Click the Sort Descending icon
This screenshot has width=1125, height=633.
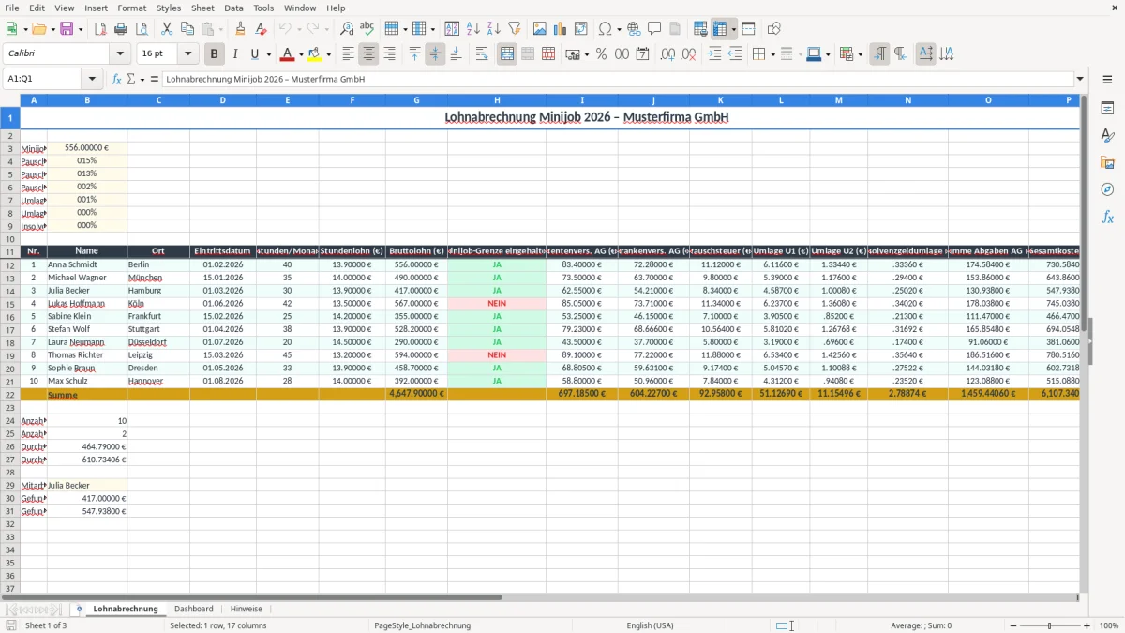coord(494,29)
